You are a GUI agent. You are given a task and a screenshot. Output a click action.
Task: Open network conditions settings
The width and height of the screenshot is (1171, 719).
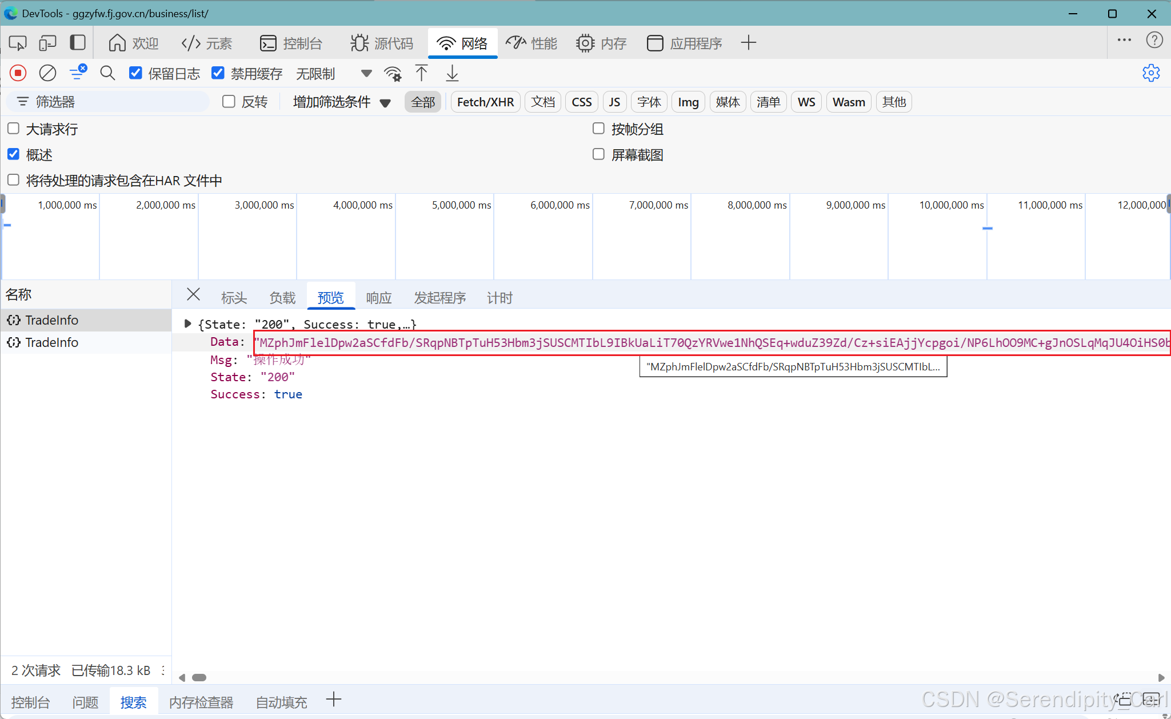click(393, 73)
